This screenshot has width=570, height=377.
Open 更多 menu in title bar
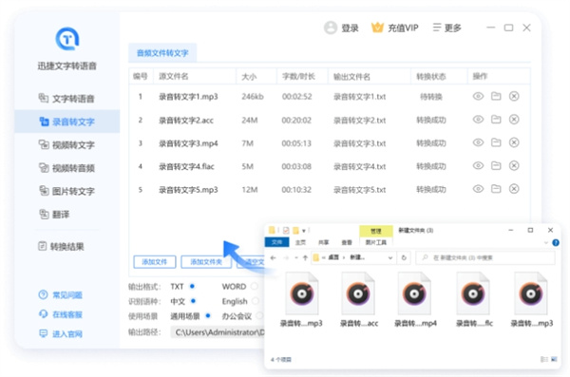tap(447, 28)
